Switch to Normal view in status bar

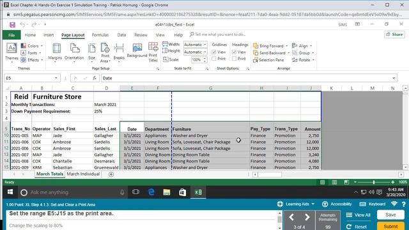(x=322, y=182)
